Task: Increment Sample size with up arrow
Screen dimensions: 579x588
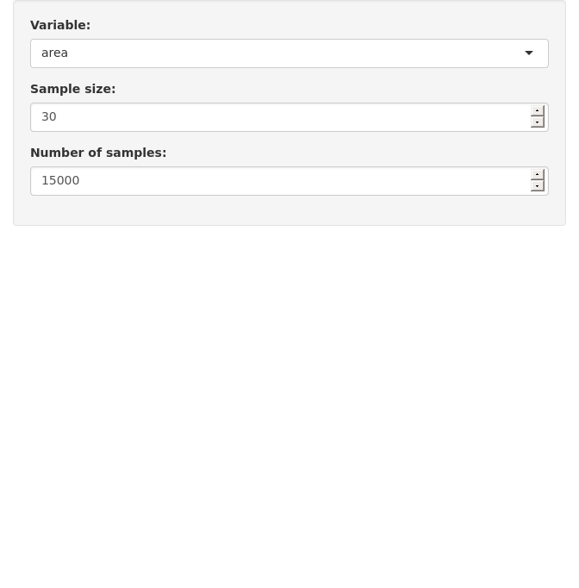Action: (537, 110)
